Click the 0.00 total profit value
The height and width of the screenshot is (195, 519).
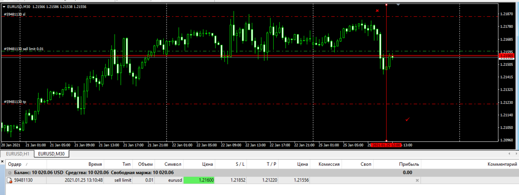coord(408,173)
